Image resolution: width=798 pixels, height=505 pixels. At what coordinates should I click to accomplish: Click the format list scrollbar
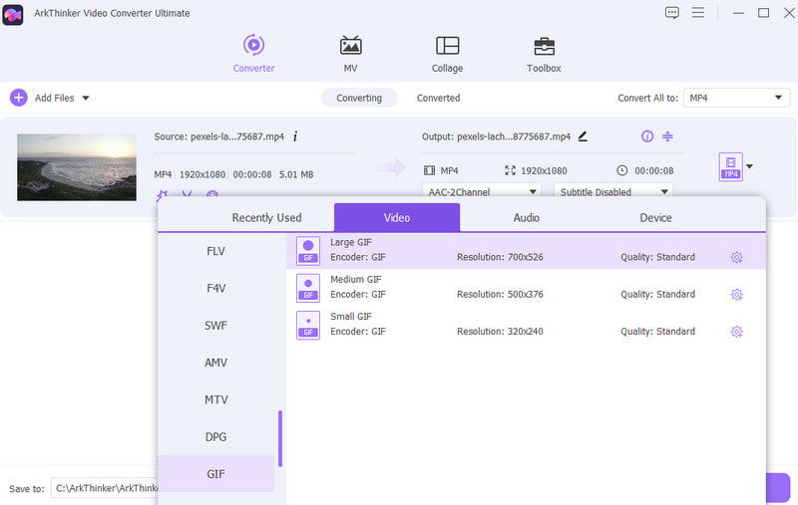280,438
